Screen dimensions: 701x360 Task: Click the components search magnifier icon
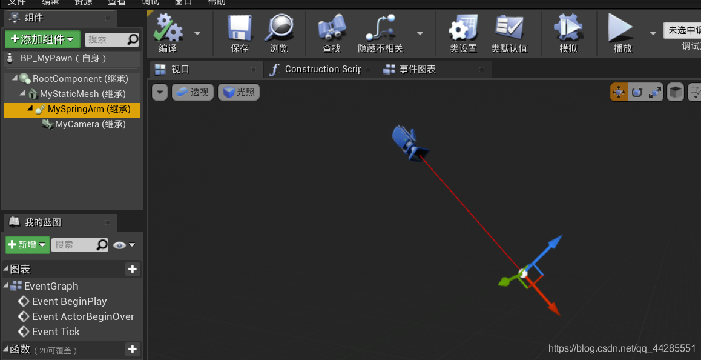coord(133,39)
